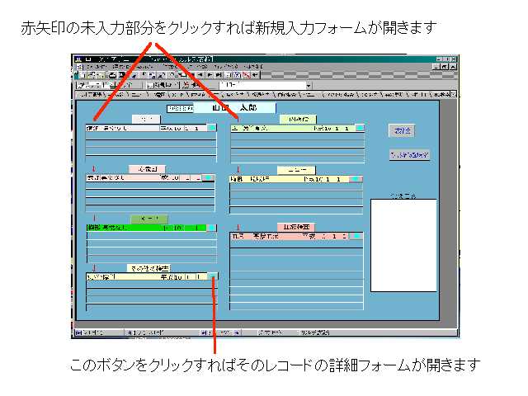Click the last-record navigation arrow in toolbar
The height and width of the screenshot is (396, 528).
pos(219,75)
